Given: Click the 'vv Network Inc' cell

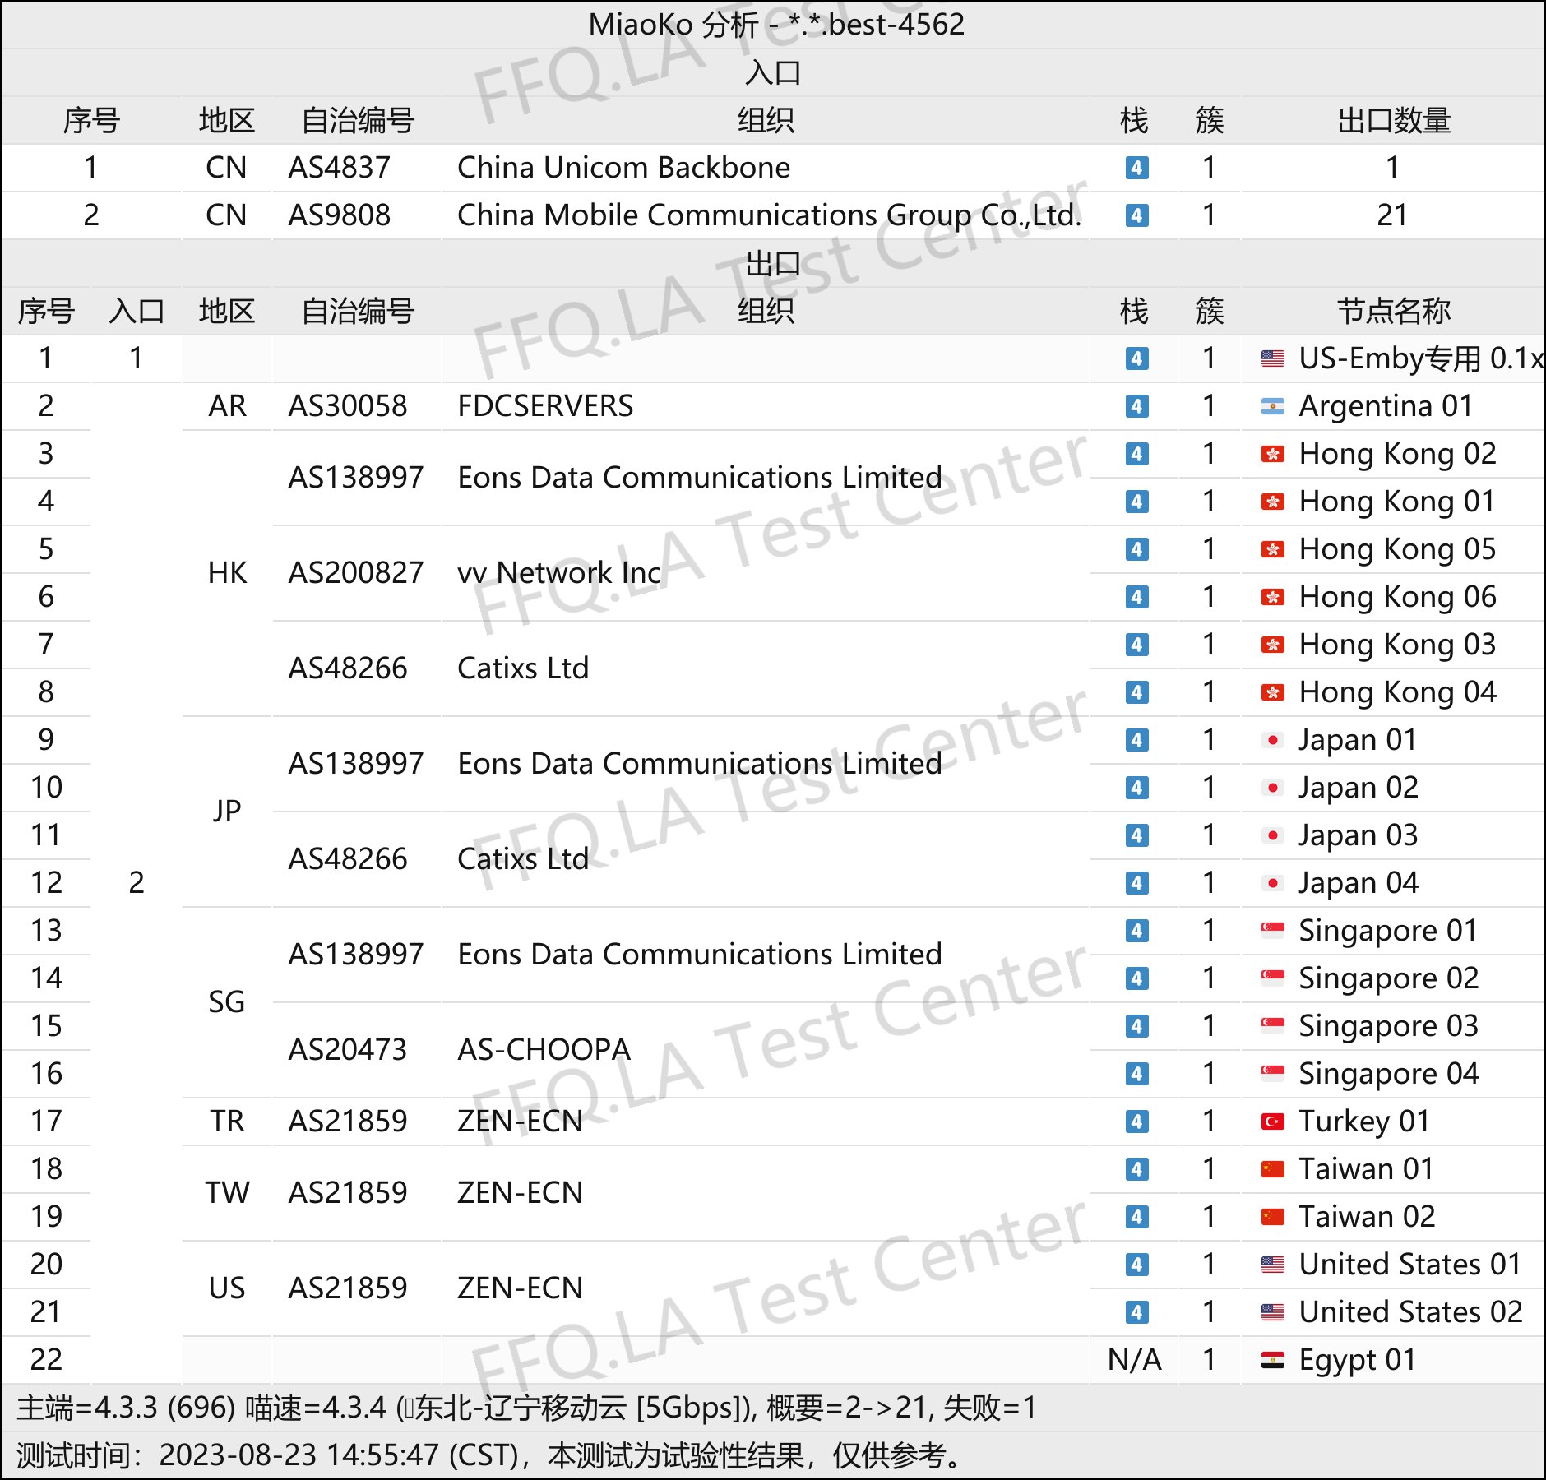Looking at the screenshot, I should pos(559,573).
